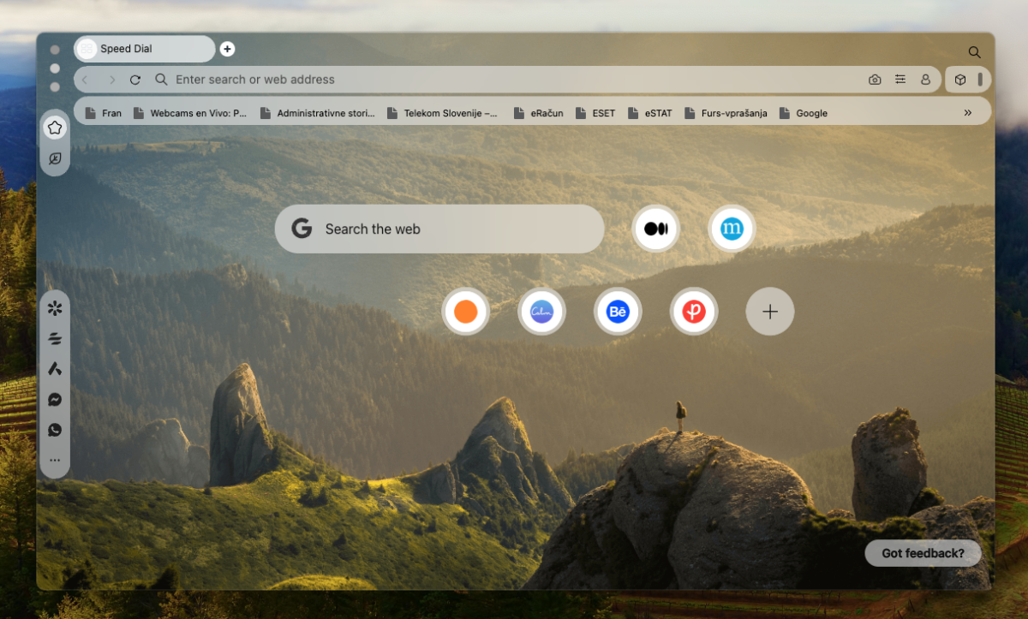Add a new speed dial site
This screenshot has width=1028, height=619.
click(770, 311)
